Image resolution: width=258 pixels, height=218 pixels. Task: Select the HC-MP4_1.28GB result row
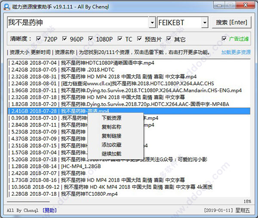[129, 166]
